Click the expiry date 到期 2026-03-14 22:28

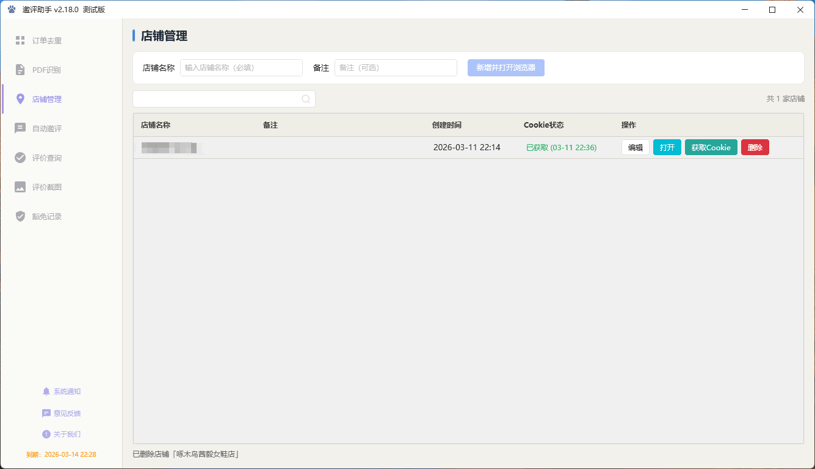tap(61, 454)
